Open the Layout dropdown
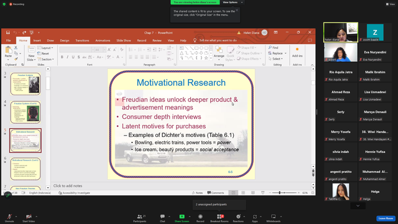The height and width of the screenshot is (224, 398). 45,48
